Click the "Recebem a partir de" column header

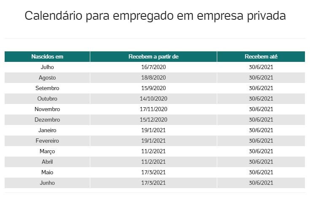tap(154, 56)
